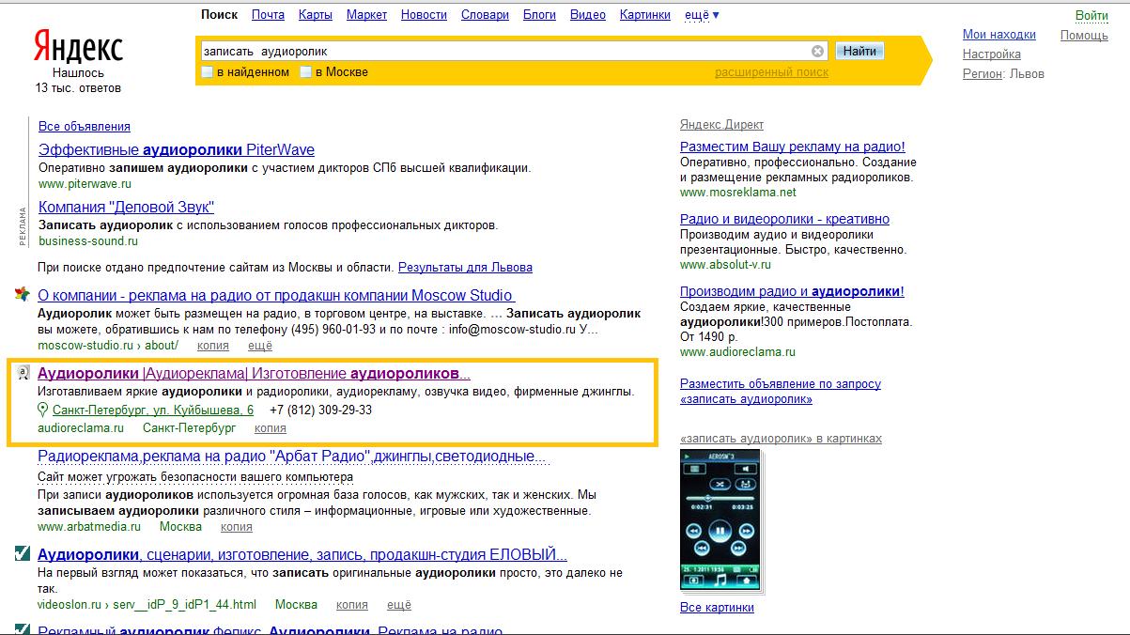Open 'Производим радио и аудиоролики!' ad
The height and width of the screenshot is (635, 1130).
coord(792,291)
